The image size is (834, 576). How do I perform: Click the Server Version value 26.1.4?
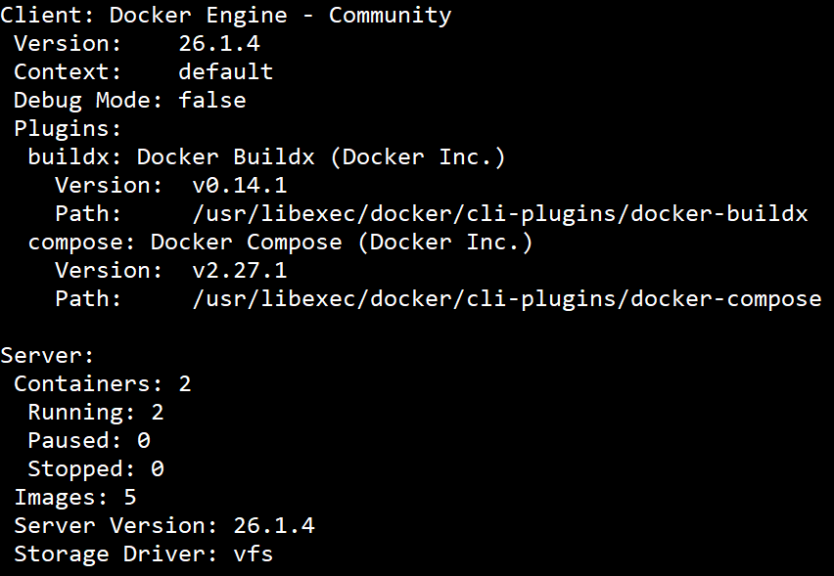point(273,525)
